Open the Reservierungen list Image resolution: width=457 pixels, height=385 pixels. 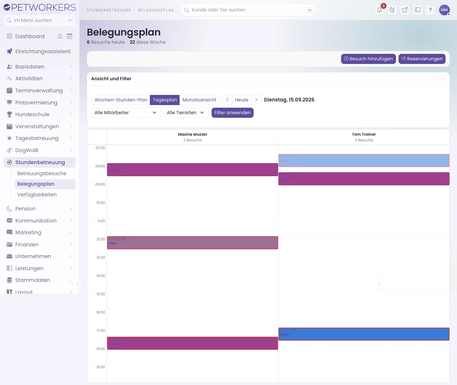[x=422, y=59]
